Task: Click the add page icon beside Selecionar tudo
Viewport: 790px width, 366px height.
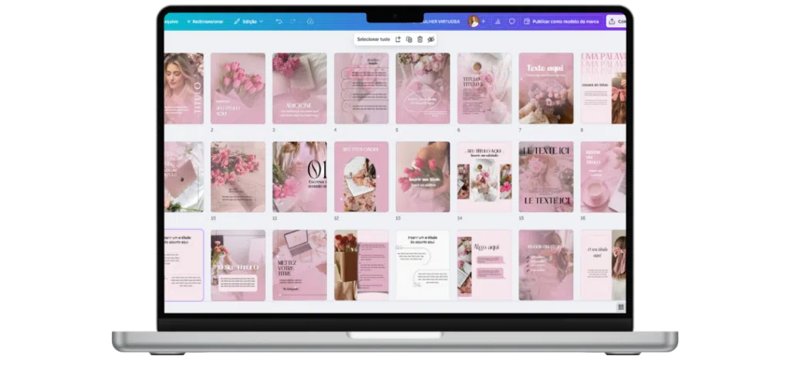Action: point(398,39)
